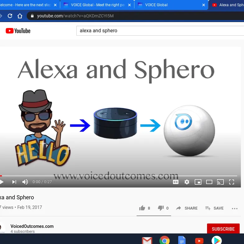244x244 pixels.
Task: Click the lock icon in the address bar
Action: (x=32, y=16)
